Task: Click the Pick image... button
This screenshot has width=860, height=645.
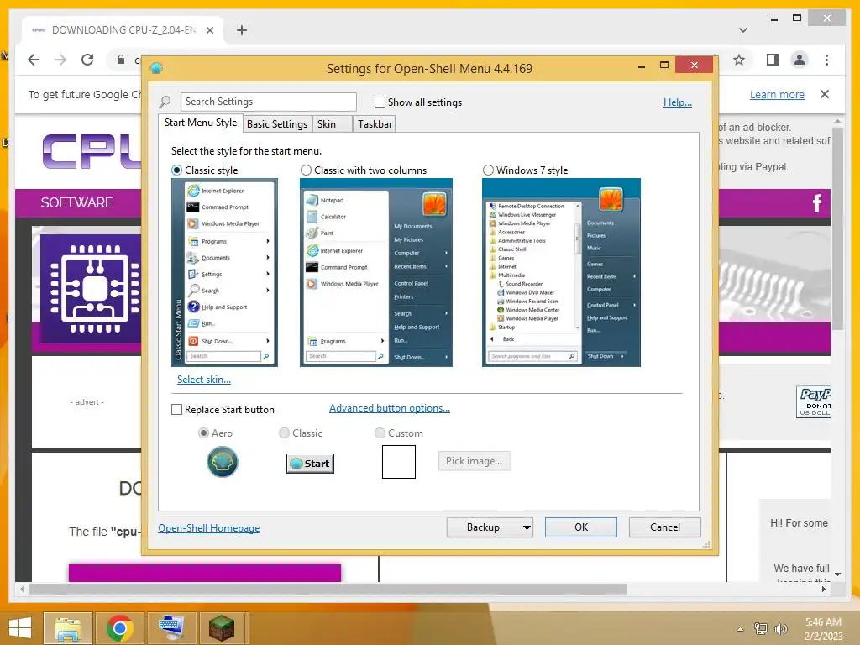Action: (x=474, y=461)
